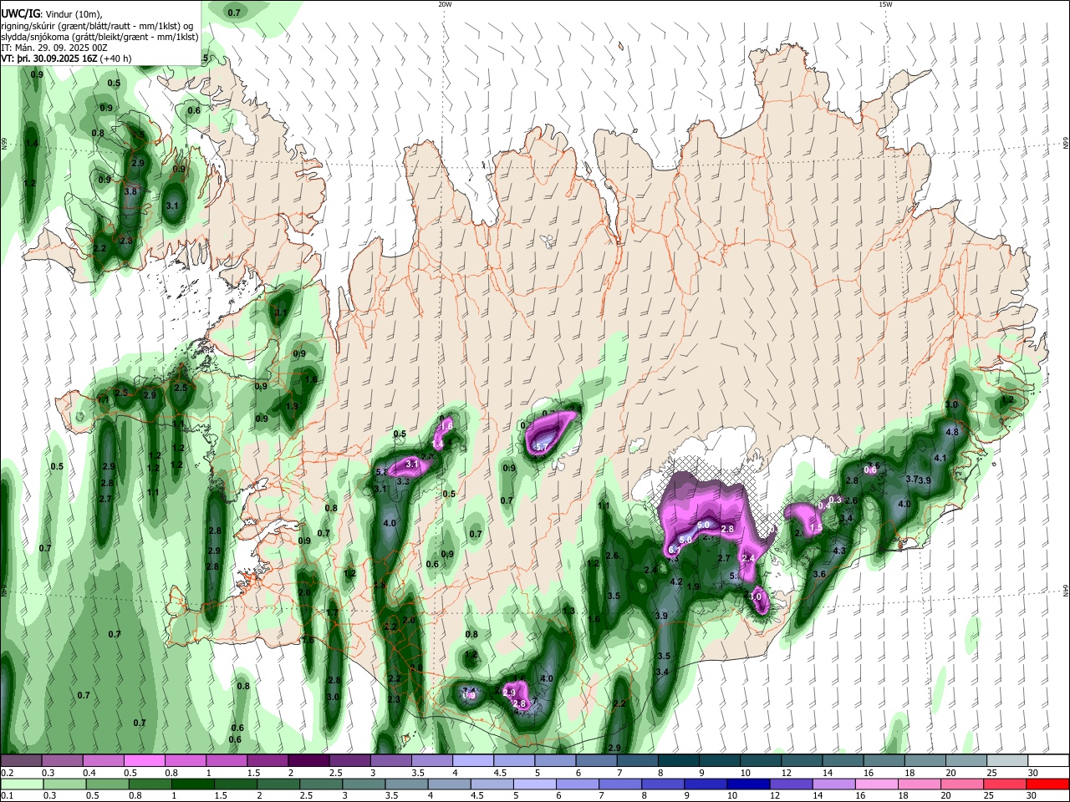Click the 3.6 precipitation value on the map
The width and height of the screenshot is (1070, 802).
(820, 574)
